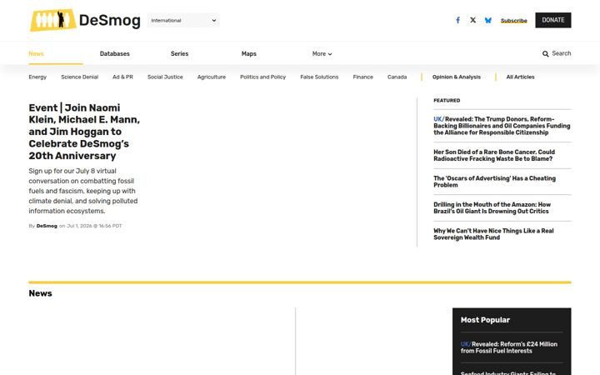This screenshot has height=375, width=600.
Task: Open the DeSmog Facebook page icon
Action: [457, 20]
